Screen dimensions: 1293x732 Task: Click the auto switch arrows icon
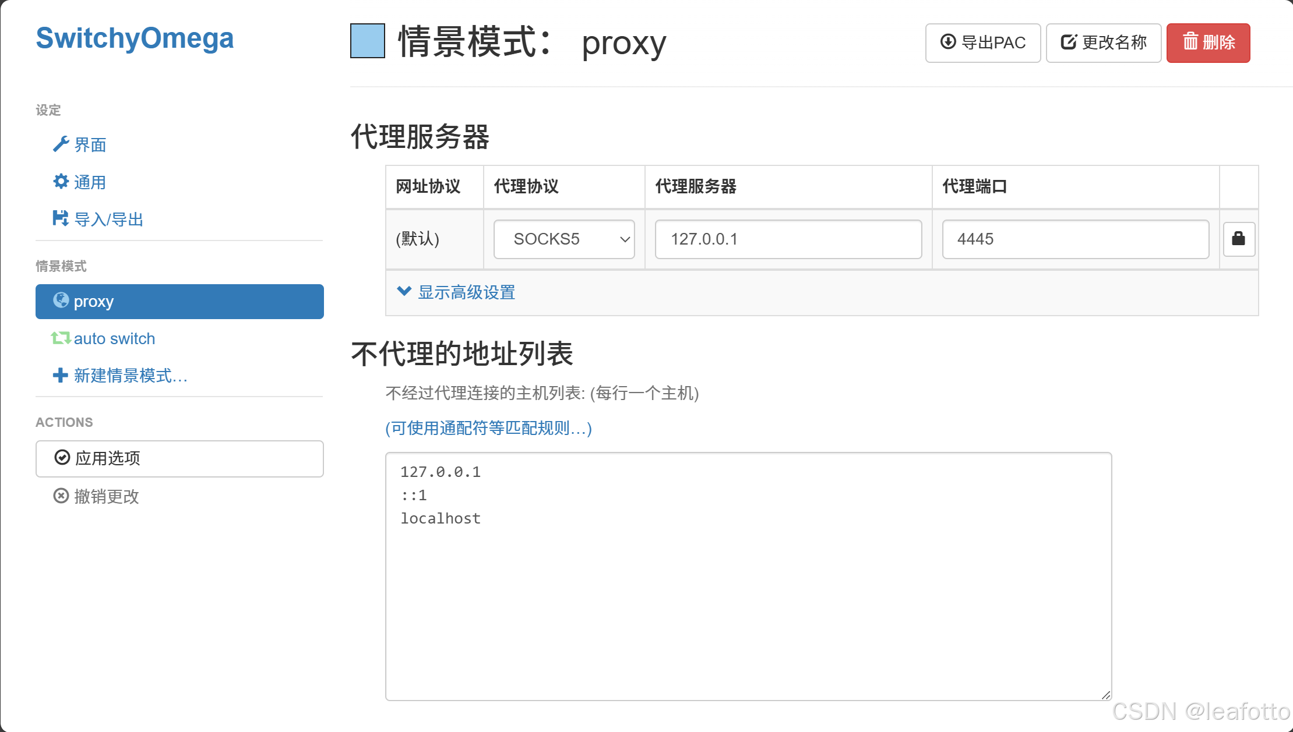click(61, 338)
